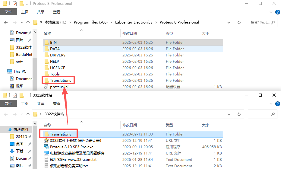Open recent locations dropdown in bottom window

tap(21, 114)
